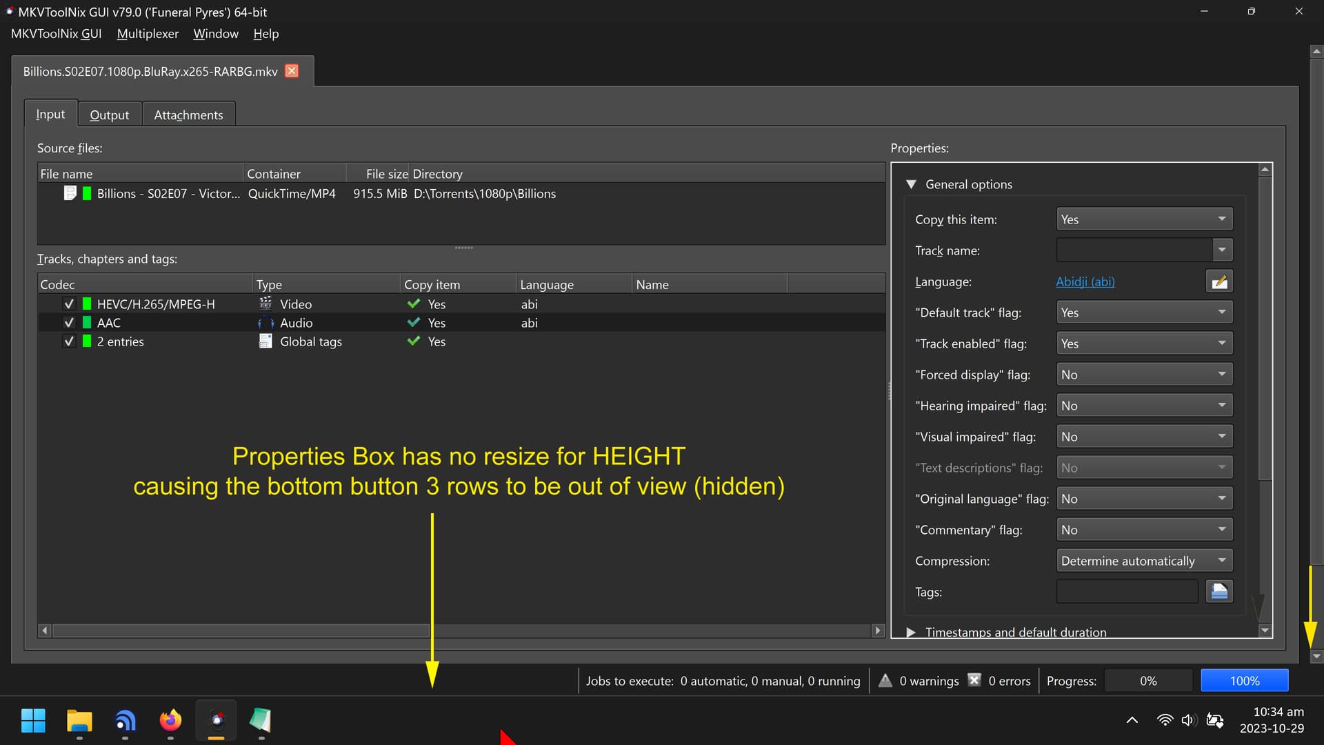This screenshot has width=1324, height=745.
Task: Sort source files by Container header
Action: [294, 174]
